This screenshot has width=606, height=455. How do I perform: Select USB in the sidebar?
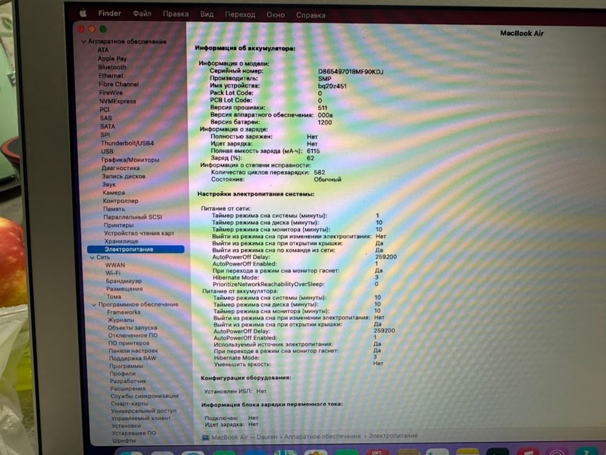pos(107,151)
